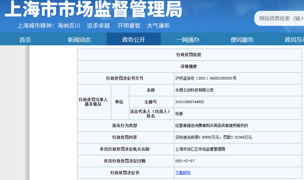This screenshot has width=304, height=180.
Task: Click the slogan text 开明睿智
Action: click(129, 26)
